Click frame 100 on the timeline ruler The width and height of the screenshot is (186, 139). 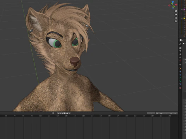[x=40, y=116]
